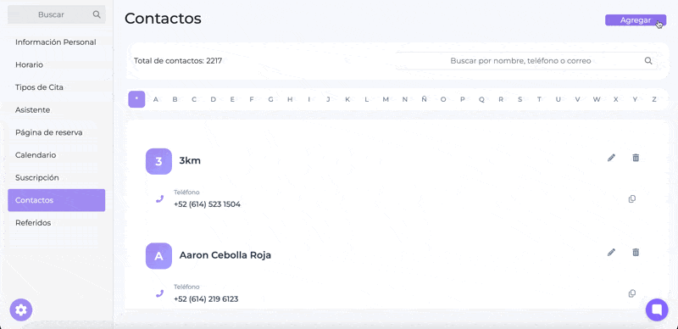The image size is (678, 329).
Task: Focus the search by nombre, teléfono o correo field
Action: coord(526,61)
